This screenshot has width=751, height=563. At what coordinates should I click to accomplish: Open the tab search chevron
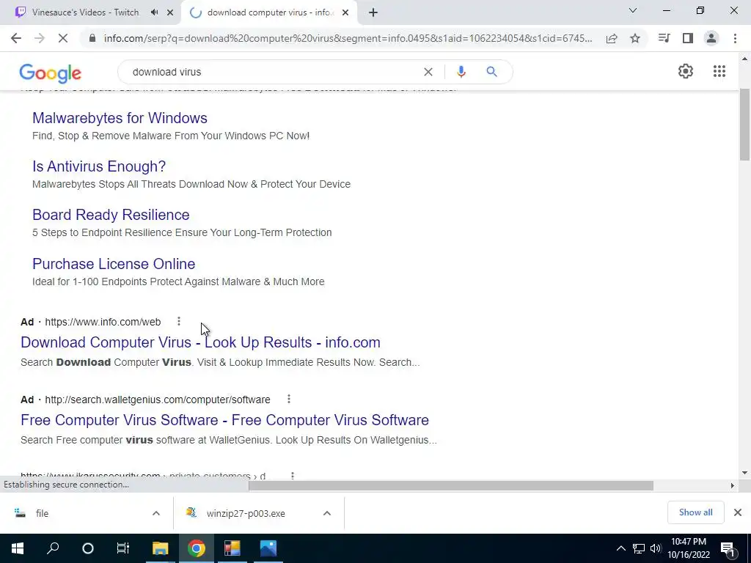click(x=633, y=10)
